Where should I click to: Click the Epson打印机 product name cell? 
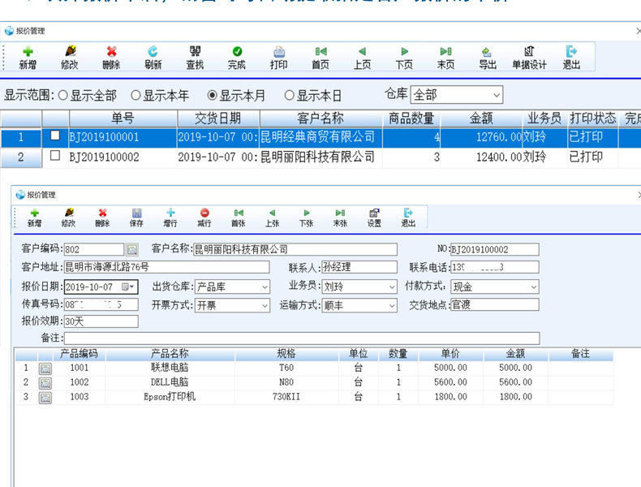click(170, 397)
